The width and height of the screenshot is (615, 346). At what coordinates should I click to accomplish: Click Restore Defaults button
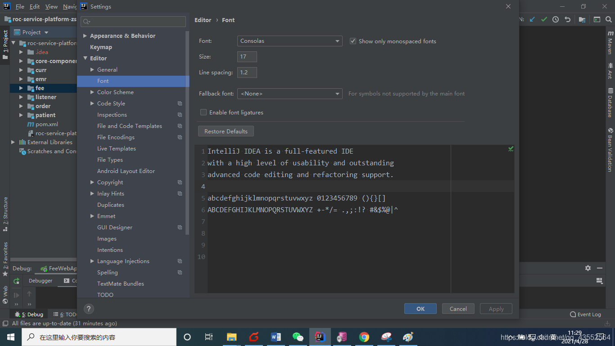[x=226, y=131]
